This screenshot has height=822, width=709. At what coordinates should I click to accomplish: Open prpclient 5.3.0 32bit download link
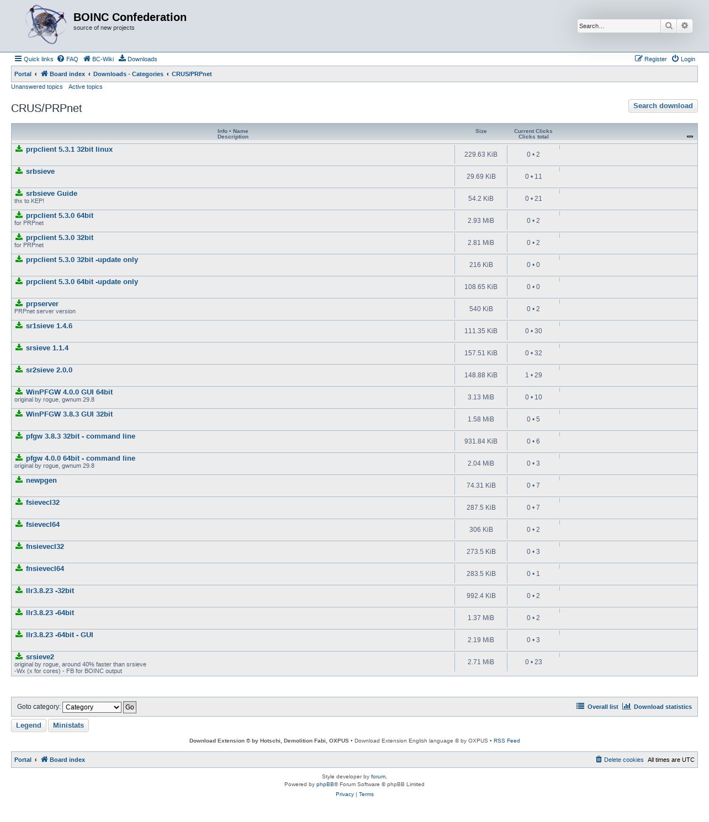(x=60, y=238)
